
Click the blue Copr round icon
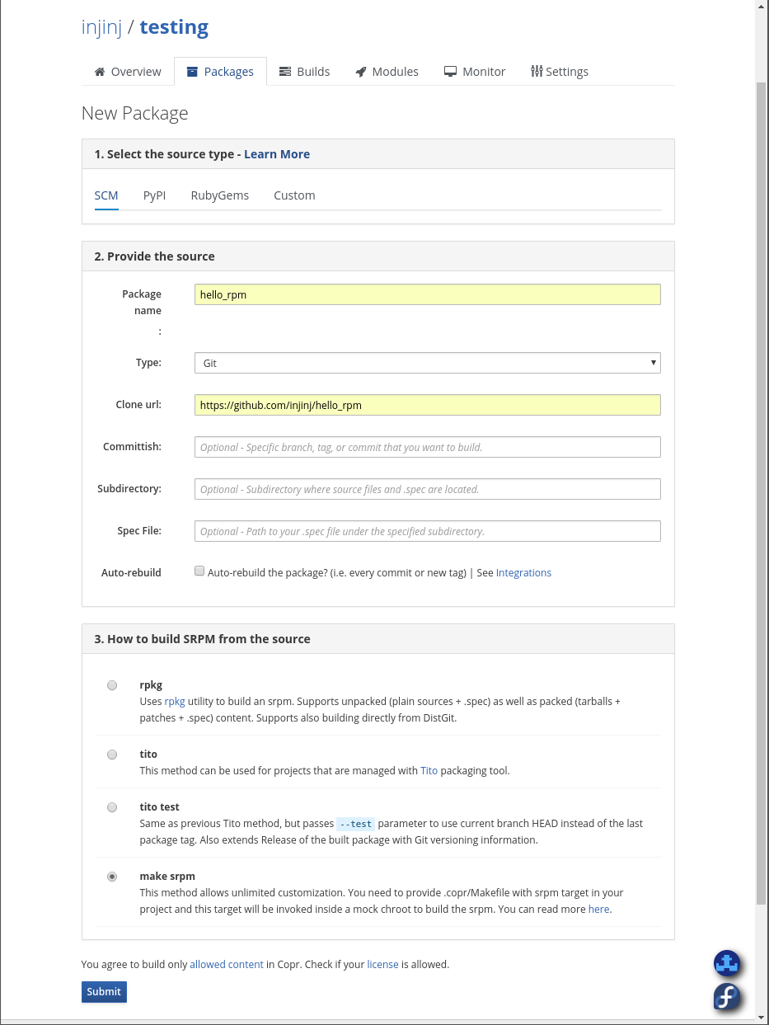[726, 962]
